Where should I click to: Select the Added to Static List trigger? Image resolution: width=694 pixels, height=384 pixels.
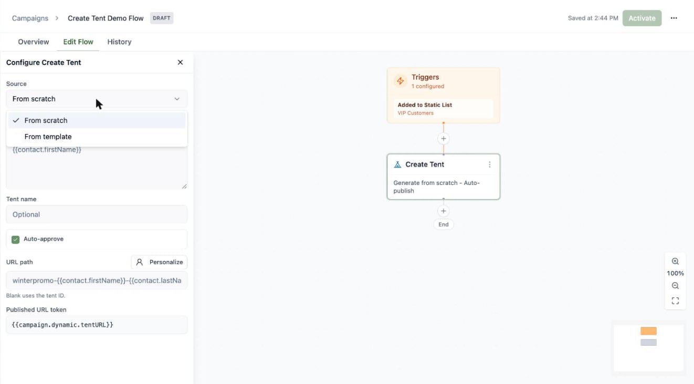click(x=444, y=109)
